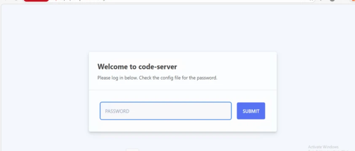The width and height of the screenshot is (355, 151).
Task: Click the icon left of the profile avatar
Action: pos(321,1)
